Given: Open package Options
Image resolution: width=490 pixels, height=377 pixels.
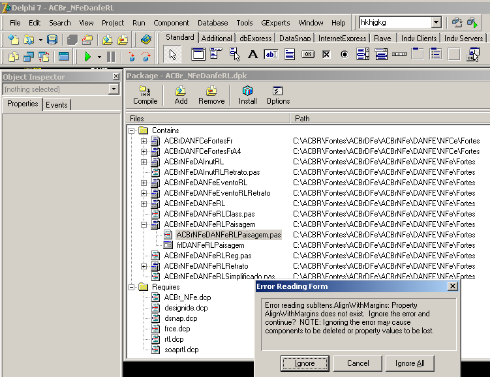Looking at the screenshot, I should click(x=278, y=95).
